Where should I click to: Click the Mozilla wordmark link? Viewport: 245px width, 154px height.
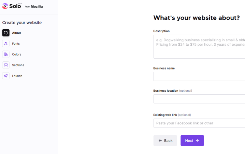(x=37, y=6)
